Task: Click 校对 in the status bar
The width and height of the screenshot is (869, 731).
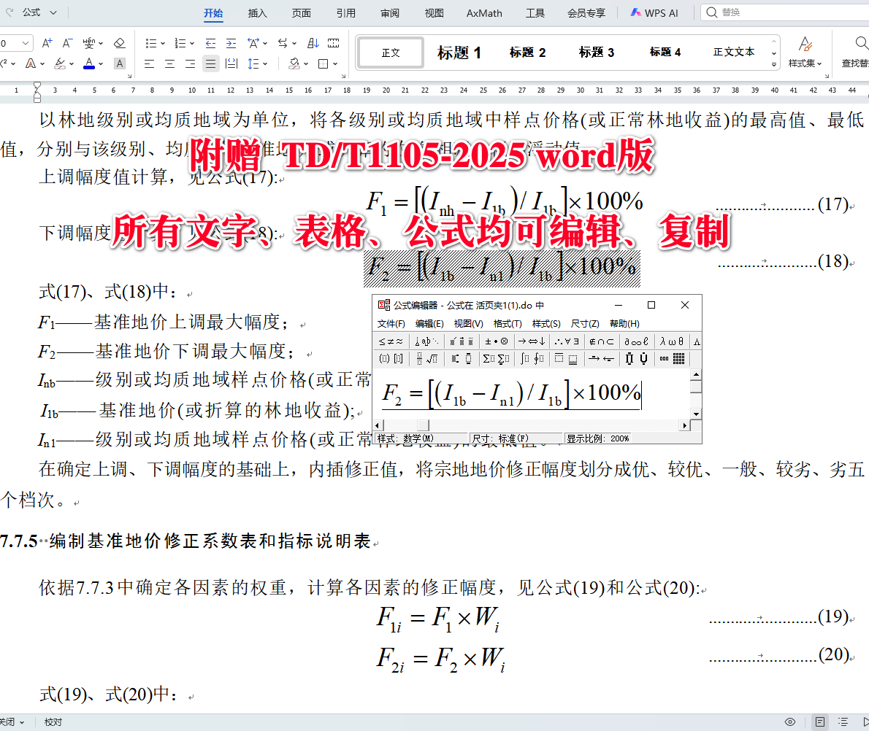Action: pyautogui.click(x=51, y=720)
